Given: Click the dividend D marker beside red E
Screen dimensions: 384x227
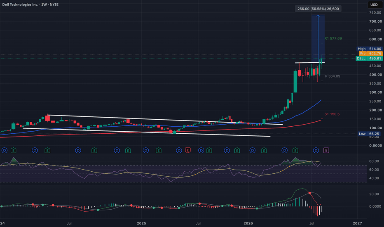Looking at the screenshot, I should click(x=179, y=150).
